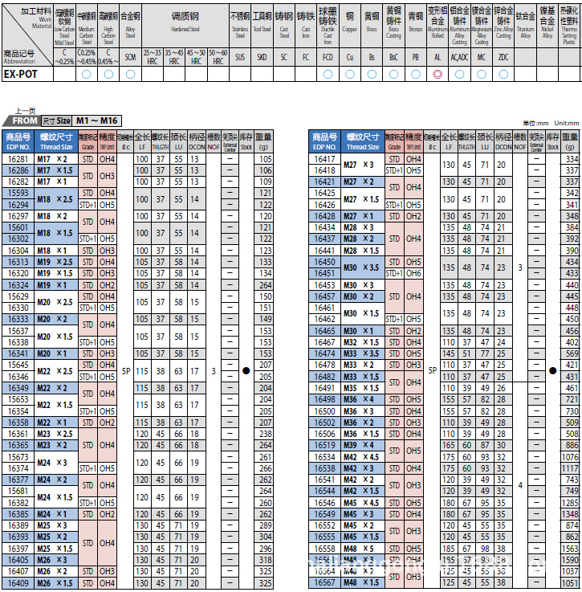Image resolution: width=582 pixels, height=592 pixels.
Task: Click the 螺纹尺寸 Thread Size header in right table
Action: [x=363, y=141]
